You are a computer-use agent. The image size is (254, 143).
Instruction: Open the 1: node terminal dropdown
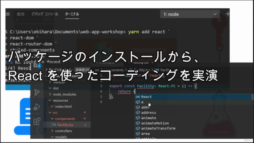pyautogui.click(x=190, y=14)
